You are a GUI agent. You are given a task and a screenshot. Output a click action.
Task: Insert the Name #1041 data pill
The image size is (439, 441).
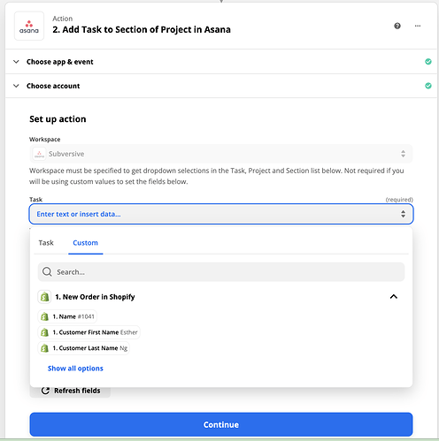[67, 316]
